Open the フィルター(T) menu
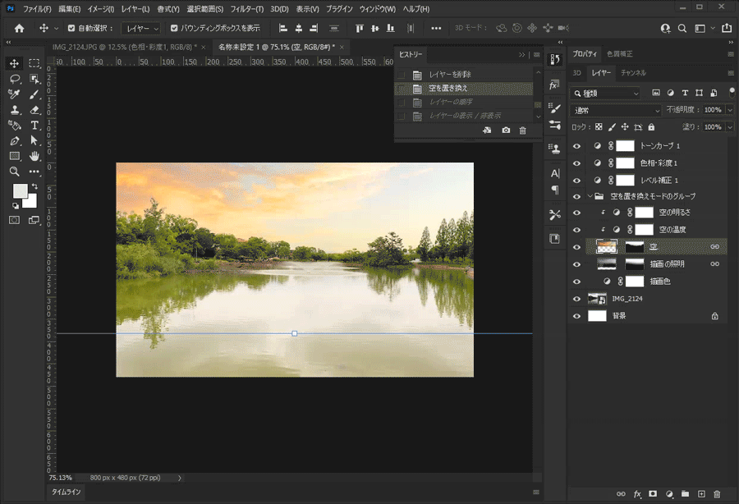Image resolution: width=739 pixels, height=504 pixels. pos(246,9)
